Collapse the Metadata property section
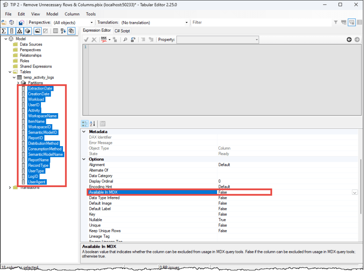The width and height of the screenshot is (364, 271). point(84,132)
